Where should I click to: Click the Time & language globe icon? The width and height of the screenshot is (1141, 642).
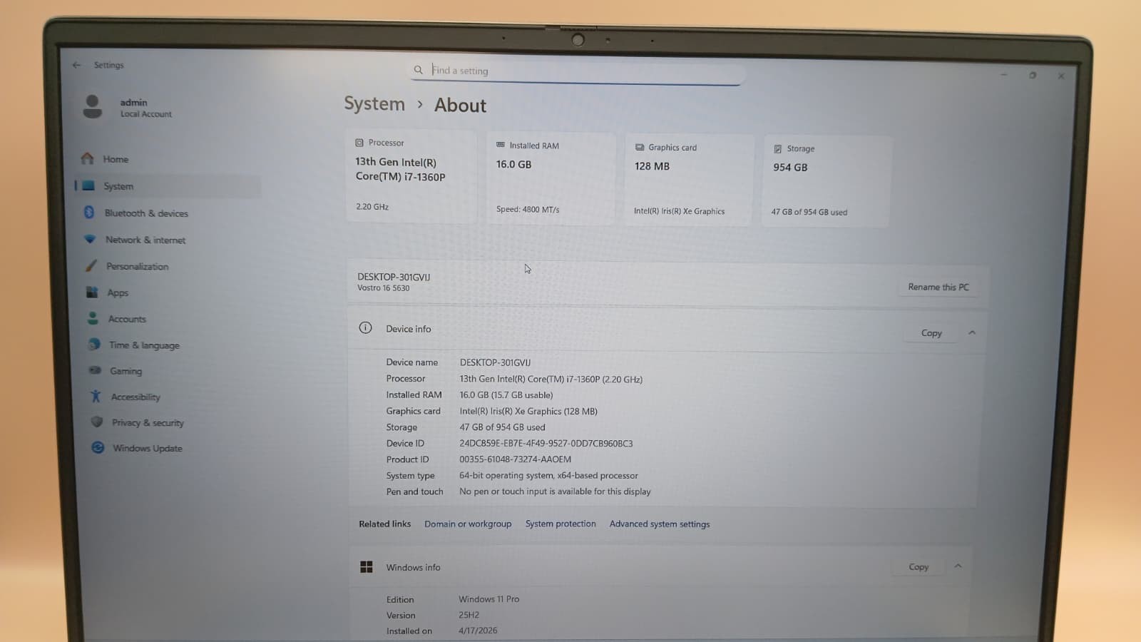[94, 345]
